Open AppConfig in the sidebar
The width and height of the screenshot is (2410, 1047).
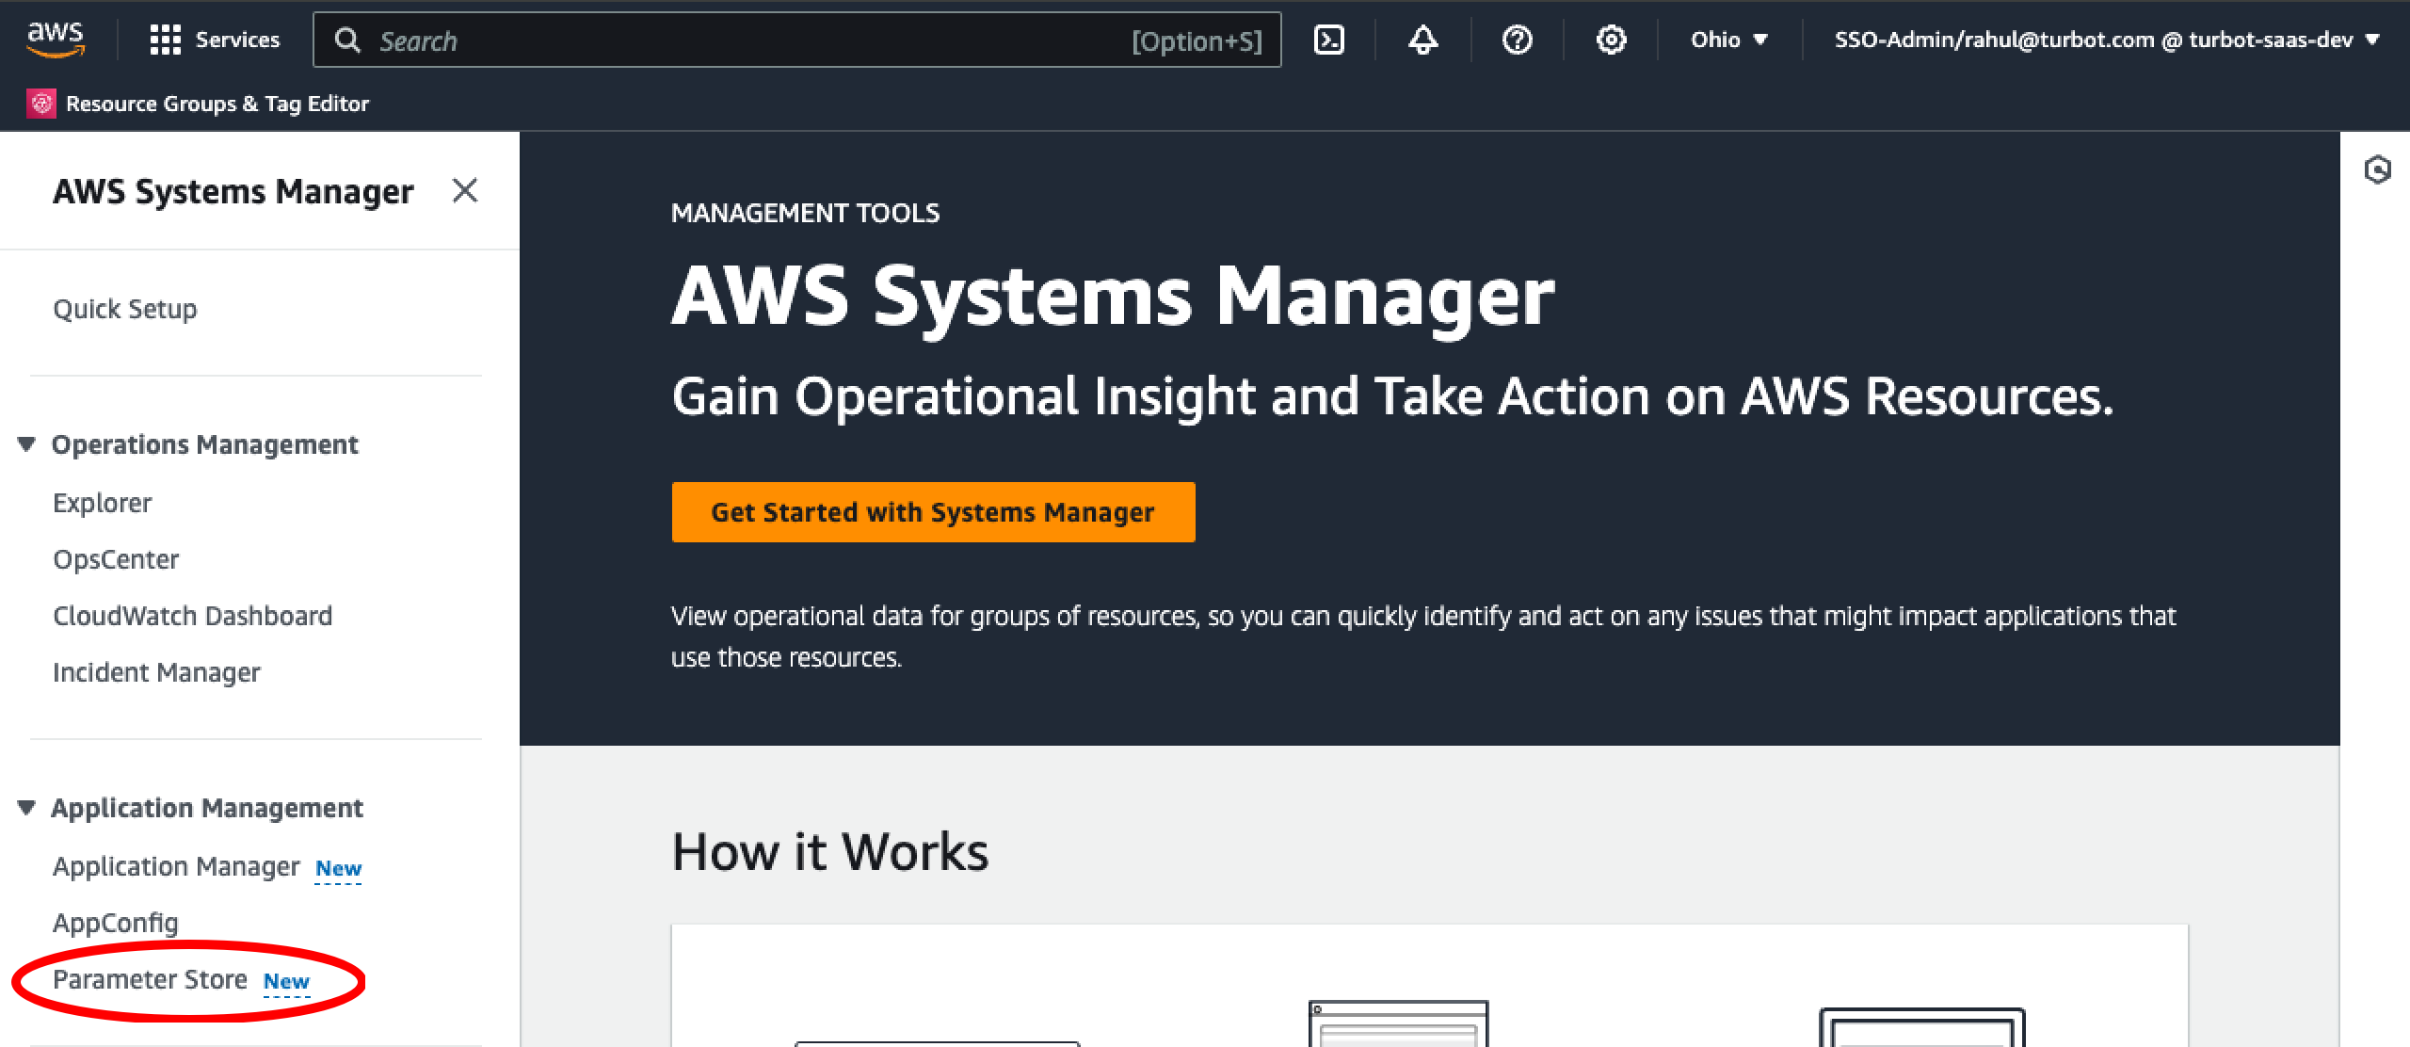(x=115, y=923)
